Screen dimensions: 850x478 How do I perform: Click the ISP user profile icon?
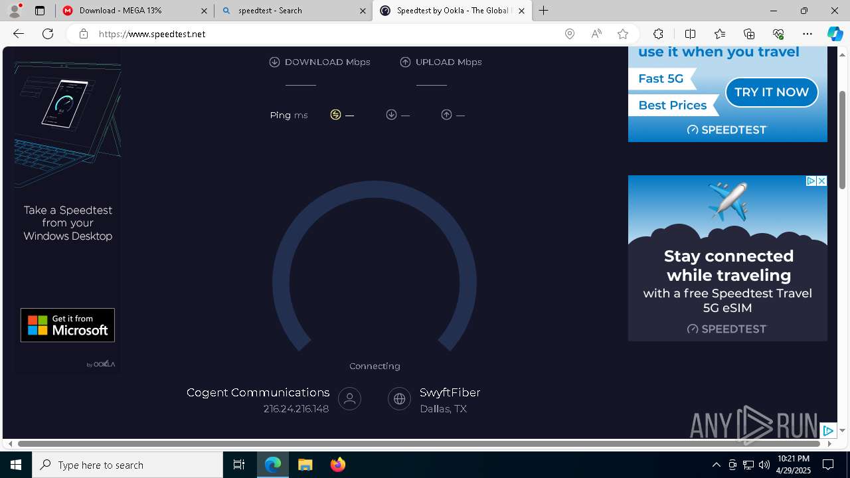pos(349,399)
